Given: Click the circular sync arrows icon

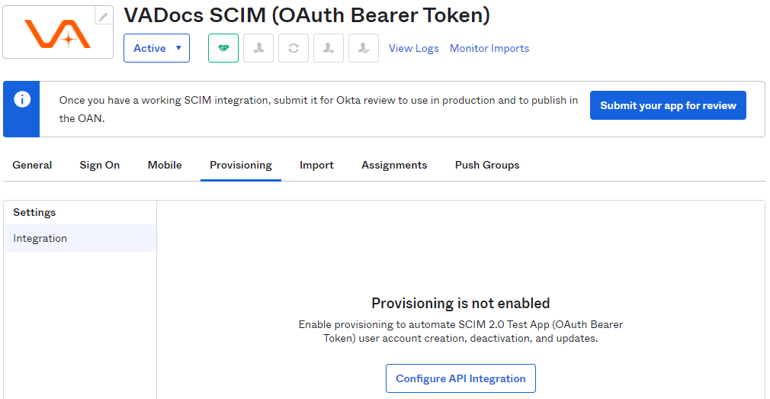Looking at the screenshot, I should coord(294,48).
